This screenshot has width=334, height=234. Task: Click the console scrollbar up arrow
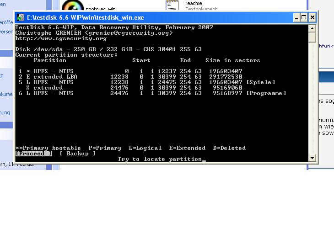click(312, 28)
